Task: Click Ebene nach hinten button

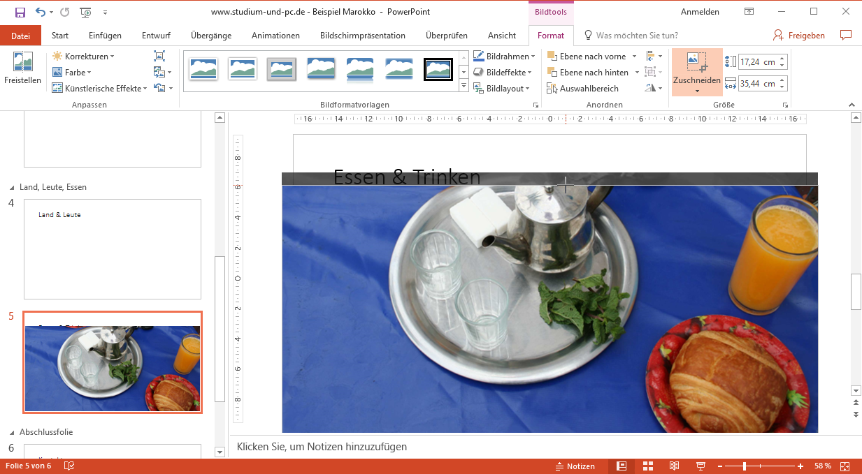Action: (x=587, y=72)
